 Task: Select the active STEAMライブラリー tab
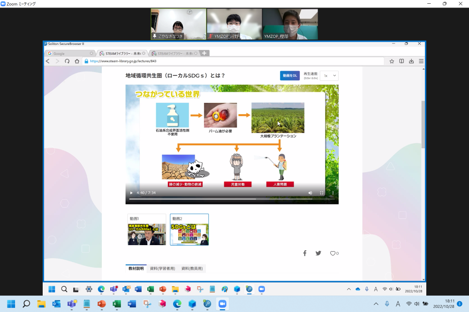pyautogui.click(x=122, y=53)
